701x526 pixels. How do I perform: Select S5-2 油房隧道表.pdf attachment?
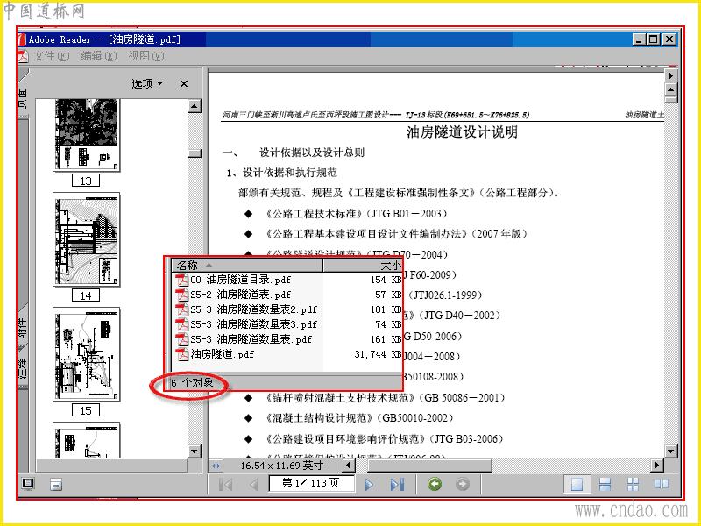pos(233,295)
